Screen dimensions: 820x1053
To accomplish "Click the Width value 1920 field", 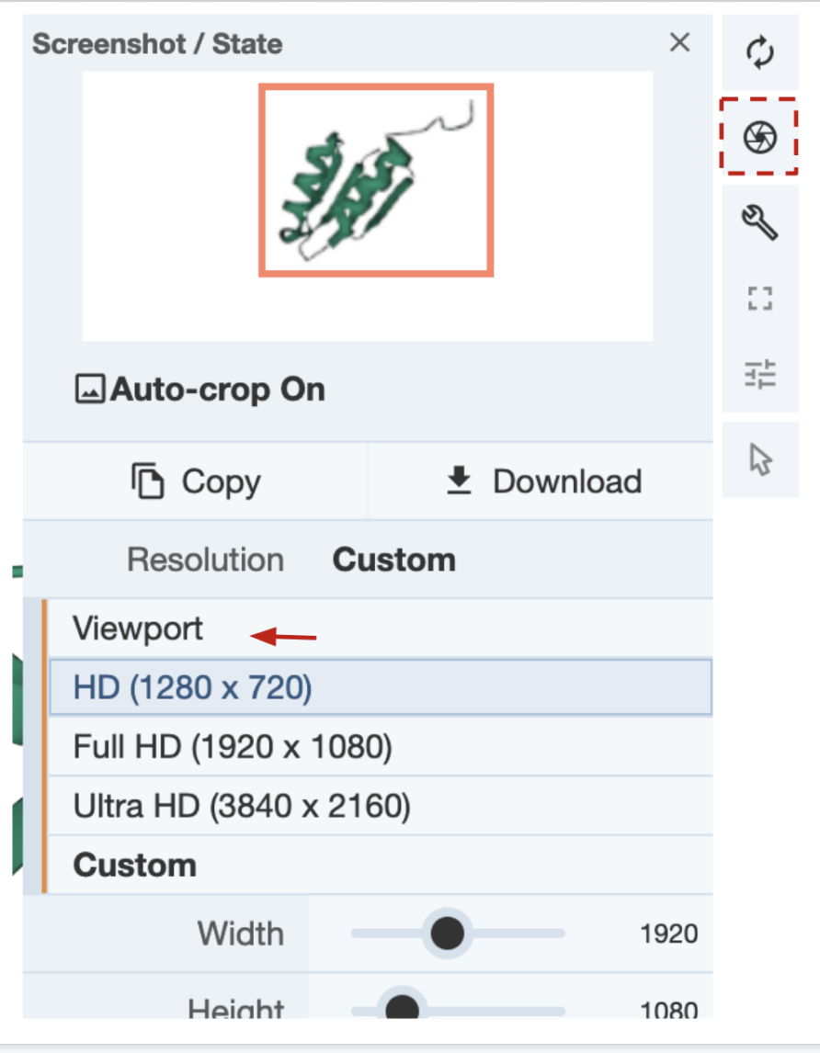I will coord(668,934).
